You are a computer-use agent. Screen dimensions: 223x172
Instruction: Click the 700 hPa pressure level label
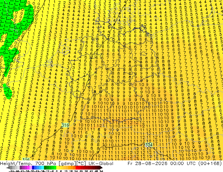tap(46, 164)
